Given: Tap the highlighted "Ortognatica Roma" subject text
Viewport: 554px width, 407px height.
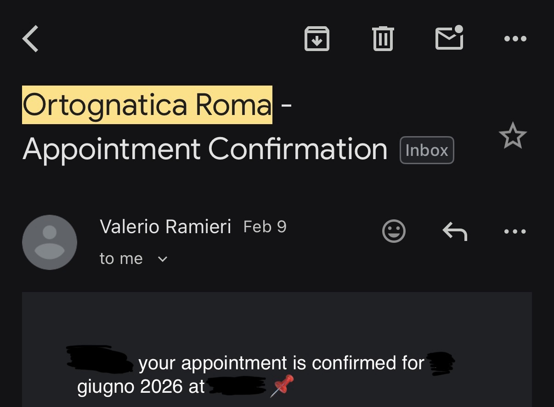Looking at the screenshot, I should [147, 105].
